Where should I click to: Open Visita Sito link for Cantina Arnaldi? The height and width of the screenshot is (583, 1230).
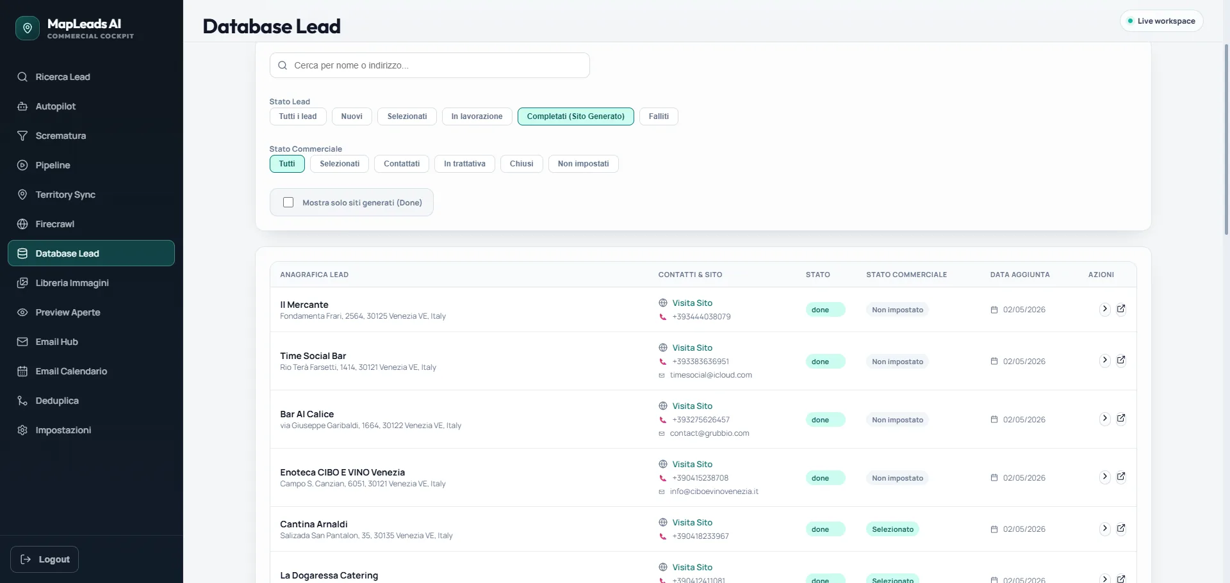click(692, 522)
